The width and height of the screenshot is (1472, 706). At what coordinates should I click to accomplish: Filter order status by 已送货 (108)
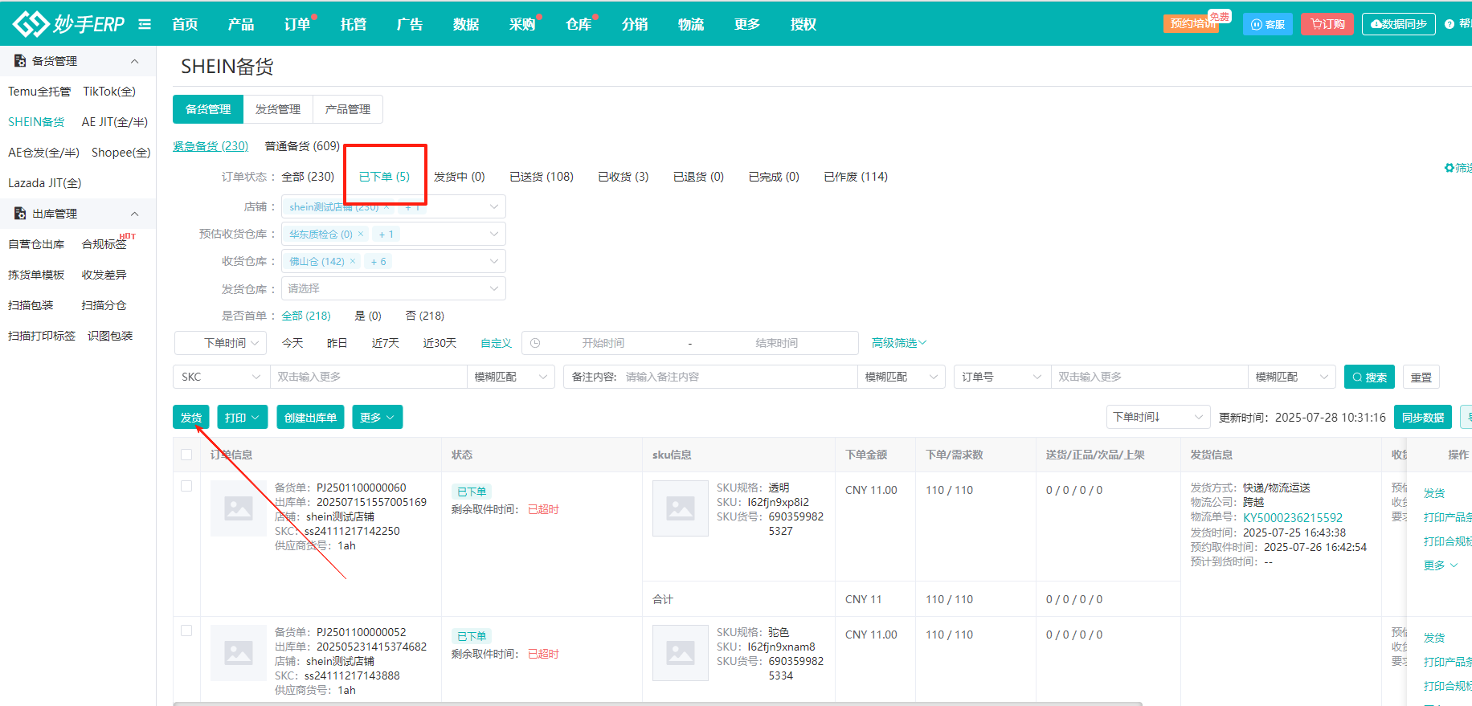(x=542, y=177)
